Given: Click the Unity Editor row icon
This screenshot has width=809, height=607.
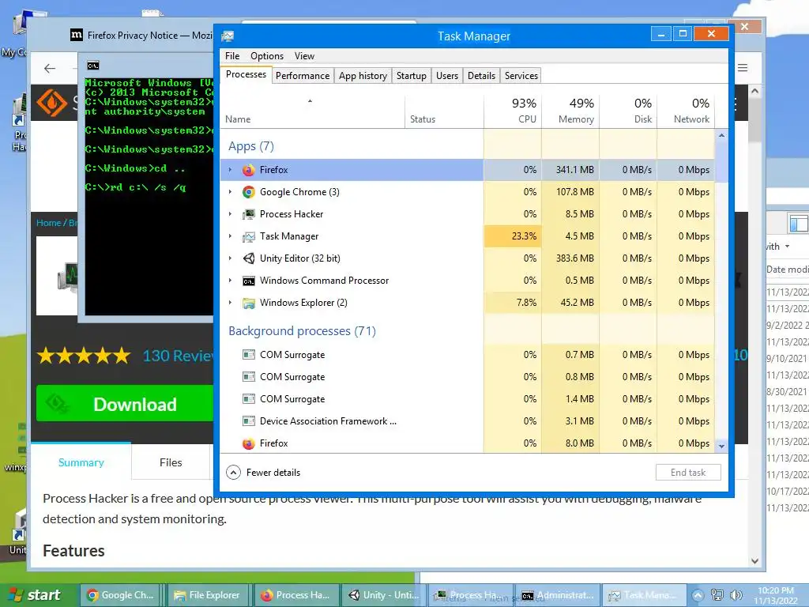Looking at the screenshot, I should 249,258.
